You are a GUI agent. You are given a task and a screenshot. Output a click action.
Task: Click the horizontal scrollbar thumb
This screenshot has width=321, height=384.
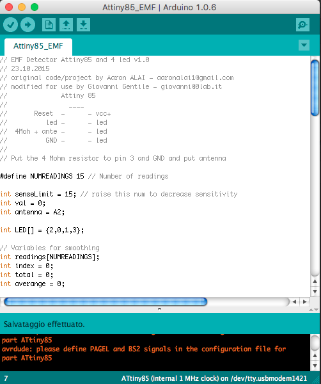(106, 301)
